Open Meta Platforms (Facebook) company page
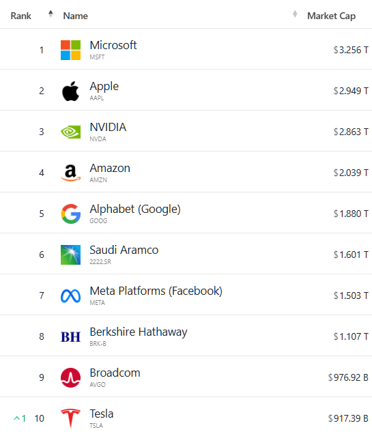Image resolution: width=372 pixels, height=434 pixels. pos(156,291)
